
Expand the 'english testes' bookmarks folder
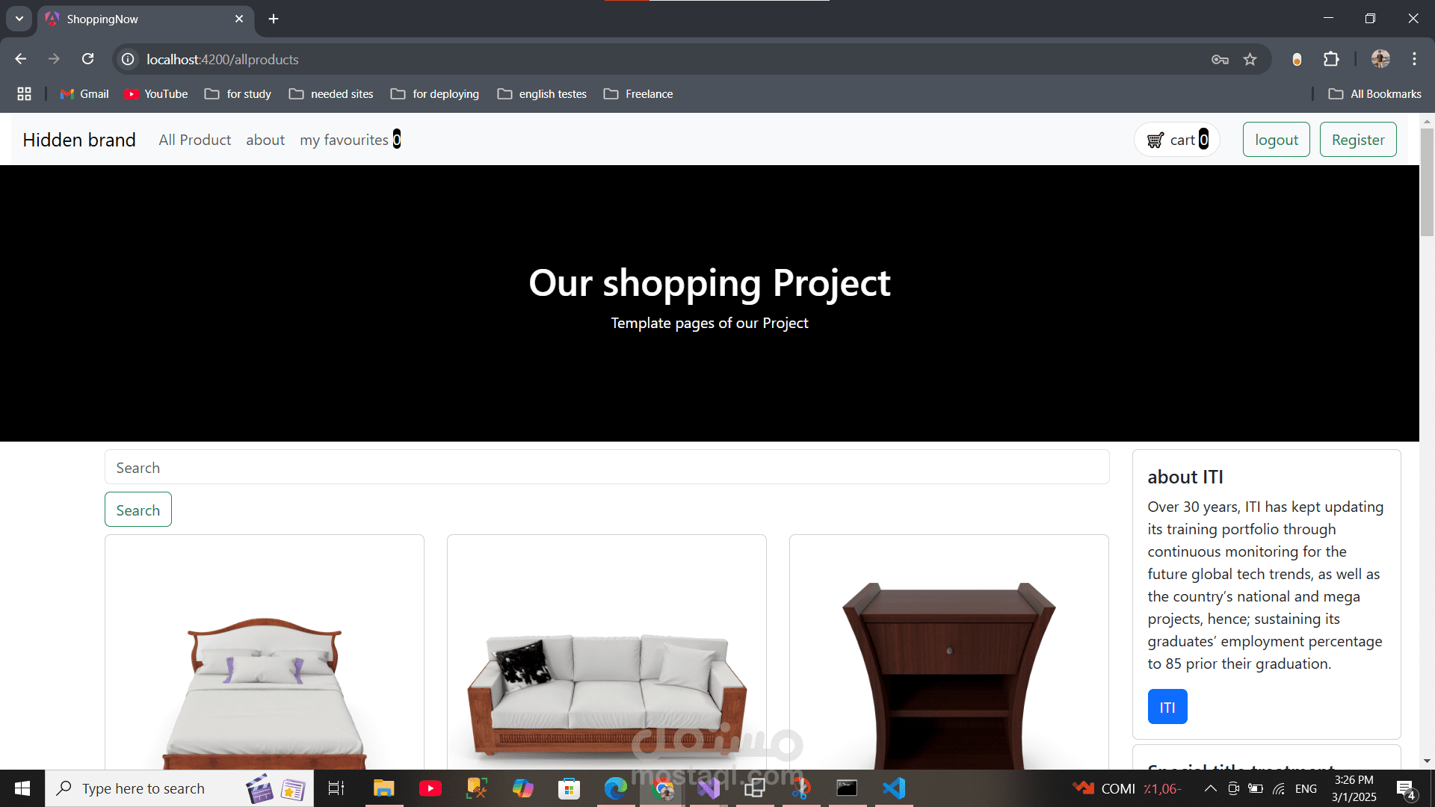click(542, 94)
